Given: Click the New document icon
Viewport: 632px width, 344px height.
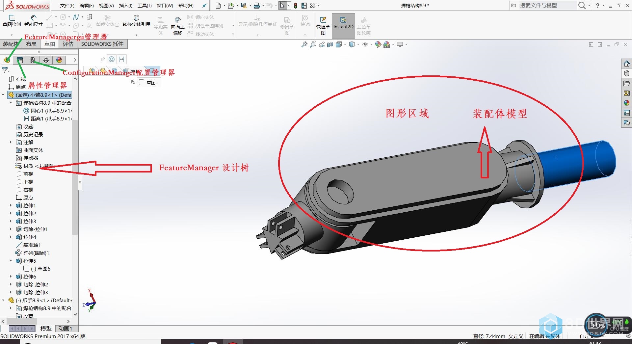Looking at the screenshot, I should (218, 6).
